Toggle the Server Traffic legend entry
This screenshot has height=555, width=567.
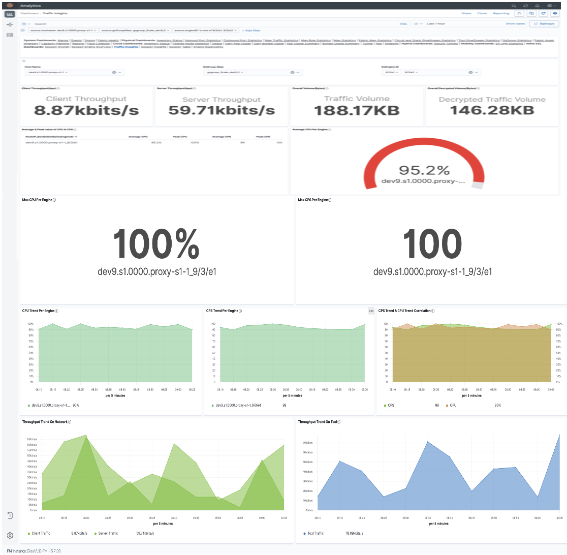click(106, 533)
